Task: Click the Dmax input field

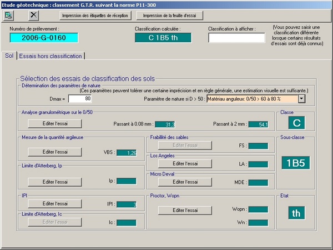Action: [80, 99]
